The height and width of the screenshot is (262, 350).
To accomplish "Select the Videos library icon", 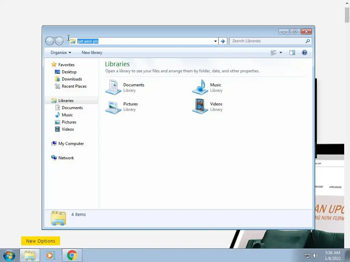I will tap(200, 106).
